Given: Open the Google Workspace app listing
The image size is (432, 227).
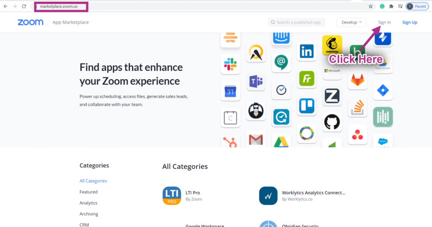Looking at the screenshot, I should pyautogui.click(x=205, y=226).
